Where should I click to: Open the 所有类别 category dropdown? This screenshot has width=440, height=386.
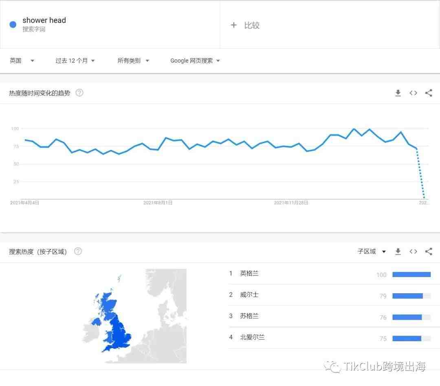pyautogui.click(x=133, y=61)
